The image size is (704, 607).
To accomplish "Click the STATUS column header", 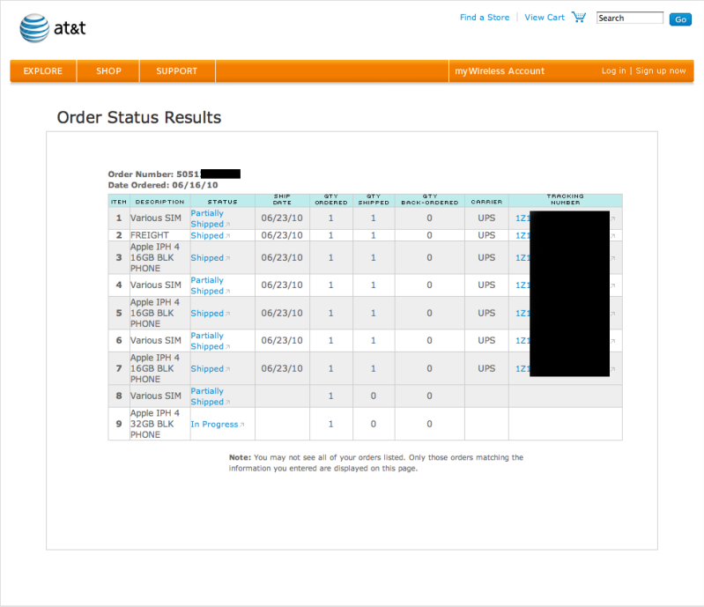I will (x=222, y=202).
